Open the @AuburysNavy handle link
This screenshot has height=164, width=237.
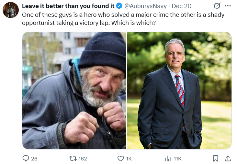click(145, 6)
